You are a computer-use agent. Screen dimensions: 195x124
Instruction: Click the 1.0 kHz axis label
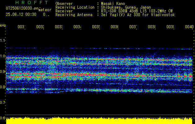(x=2, y=56)
